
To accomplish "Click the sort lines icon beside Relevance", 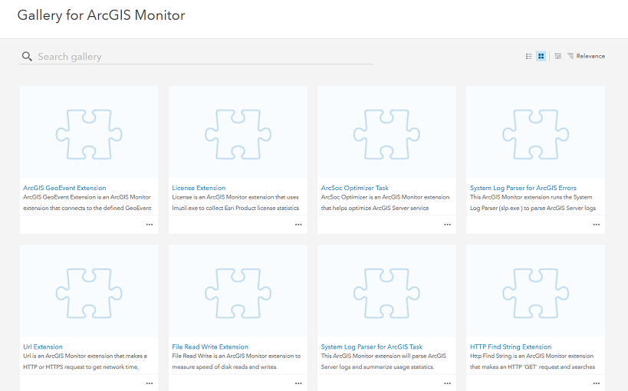I will (x=570, y=56).
